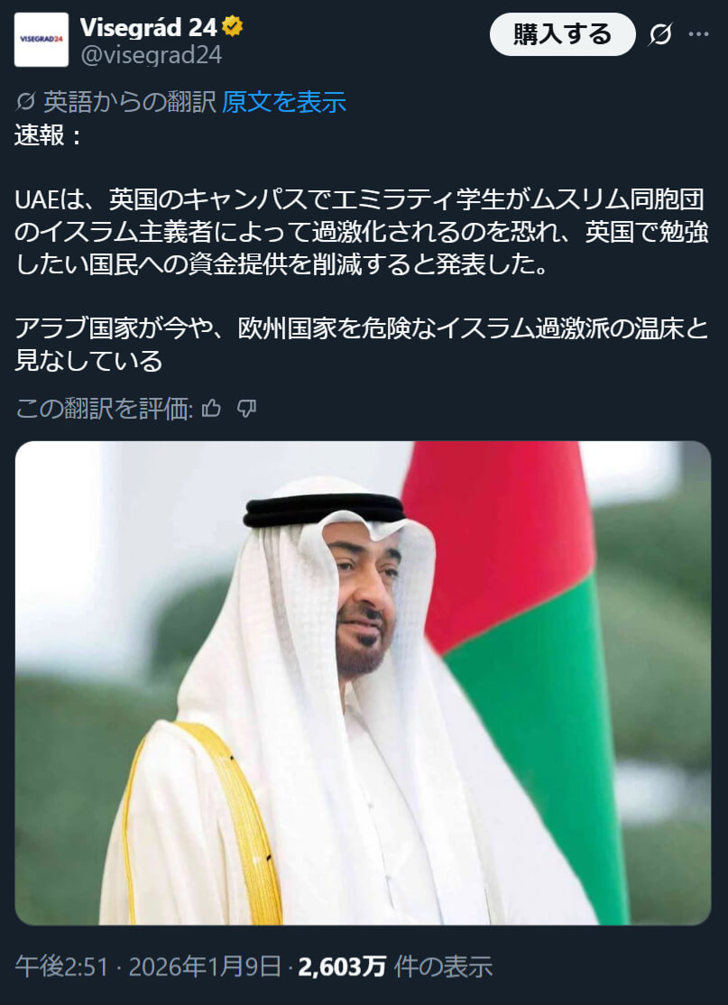Screen dimensions: 728x1005
Task: Rate translation with thumbs up
Action: [x=211, y=409]
